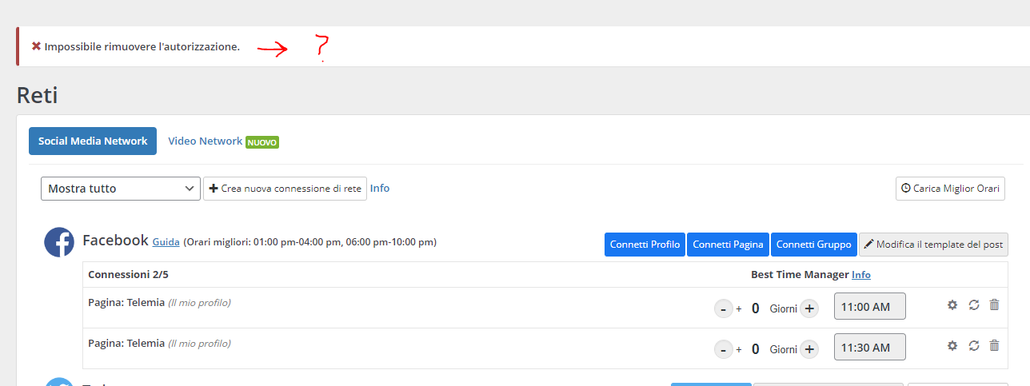Click Impossibile rimuovere l'autorizzazione message
This screenshot has height=386, width=1030.
point(142,47)
